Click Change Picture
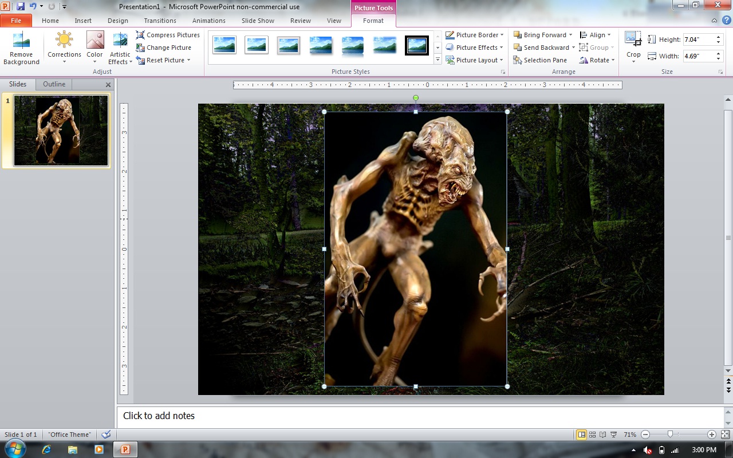733x458 pixels. [164, 48]
